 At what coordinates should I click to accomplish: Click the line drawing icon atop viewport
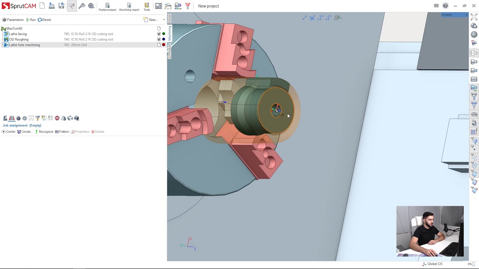click(x=305, y=18)
